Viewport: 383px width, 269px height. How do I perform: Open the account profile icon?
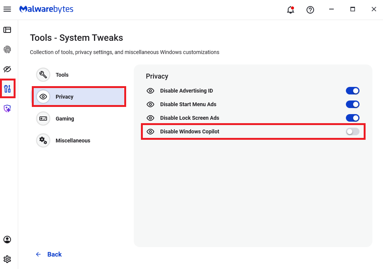[x=7, y=240]
